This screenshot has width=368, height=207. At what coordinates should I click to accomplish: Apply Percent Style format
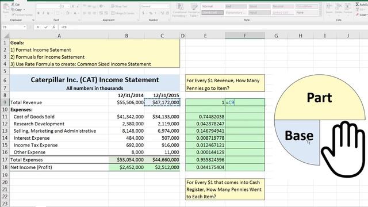[x=151, y=13]
